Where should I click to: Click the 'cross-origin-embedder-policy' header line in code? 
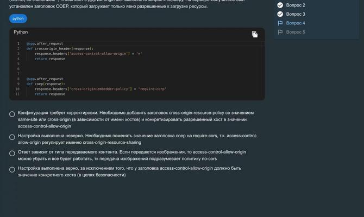tap(101, 89)
